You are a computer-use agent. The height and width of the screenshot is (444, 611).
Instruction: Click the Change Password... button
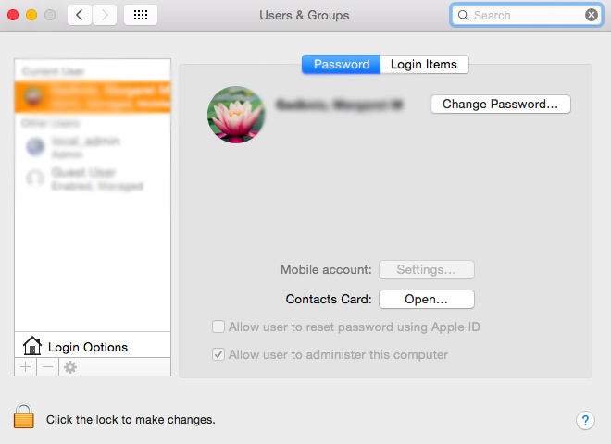(x=500, y=105)
